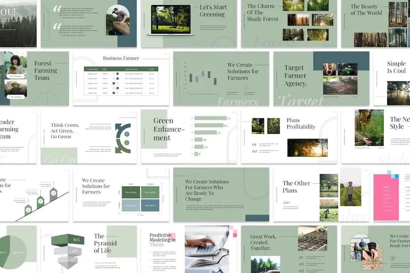Image resolution: width=410 pixels, height=273 pixels.
Task: Select "Farmers Who Are Ready To Change" slide
Action: coord(221,195)
